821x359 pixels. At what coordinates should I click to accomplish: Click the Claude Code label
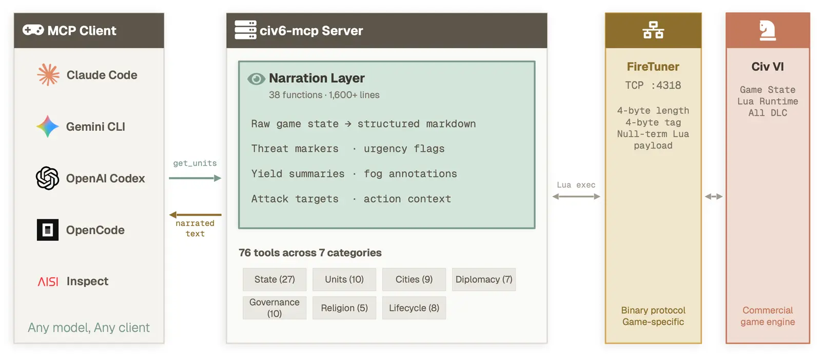click(102, 75)
